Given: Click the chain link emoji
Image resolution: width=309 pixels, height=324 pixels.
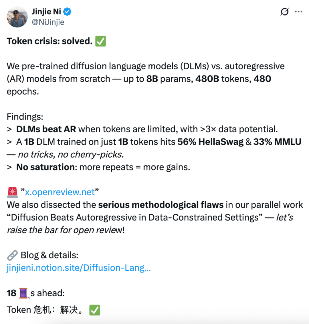Looking at the screenshot, I should pyautogui.click(x=12, y=255).
